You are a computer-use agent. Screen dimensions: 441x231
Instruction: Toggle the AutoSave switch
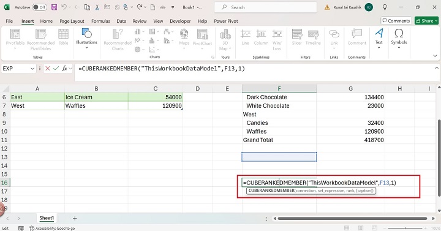click(39, 7)
